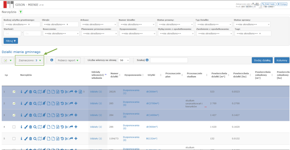Click the trash icon in row 2
The image size is (290, 150).
31,103
